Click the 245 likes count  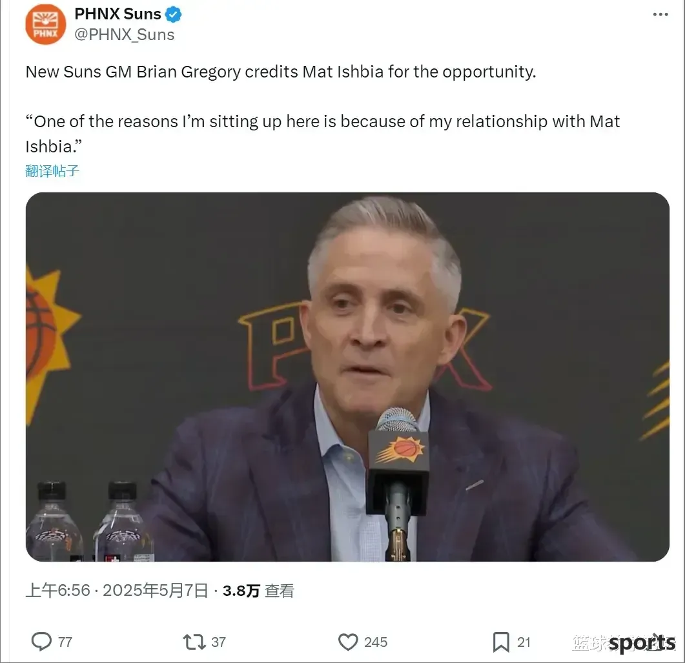pyautogui.click(x=376, y=642)
